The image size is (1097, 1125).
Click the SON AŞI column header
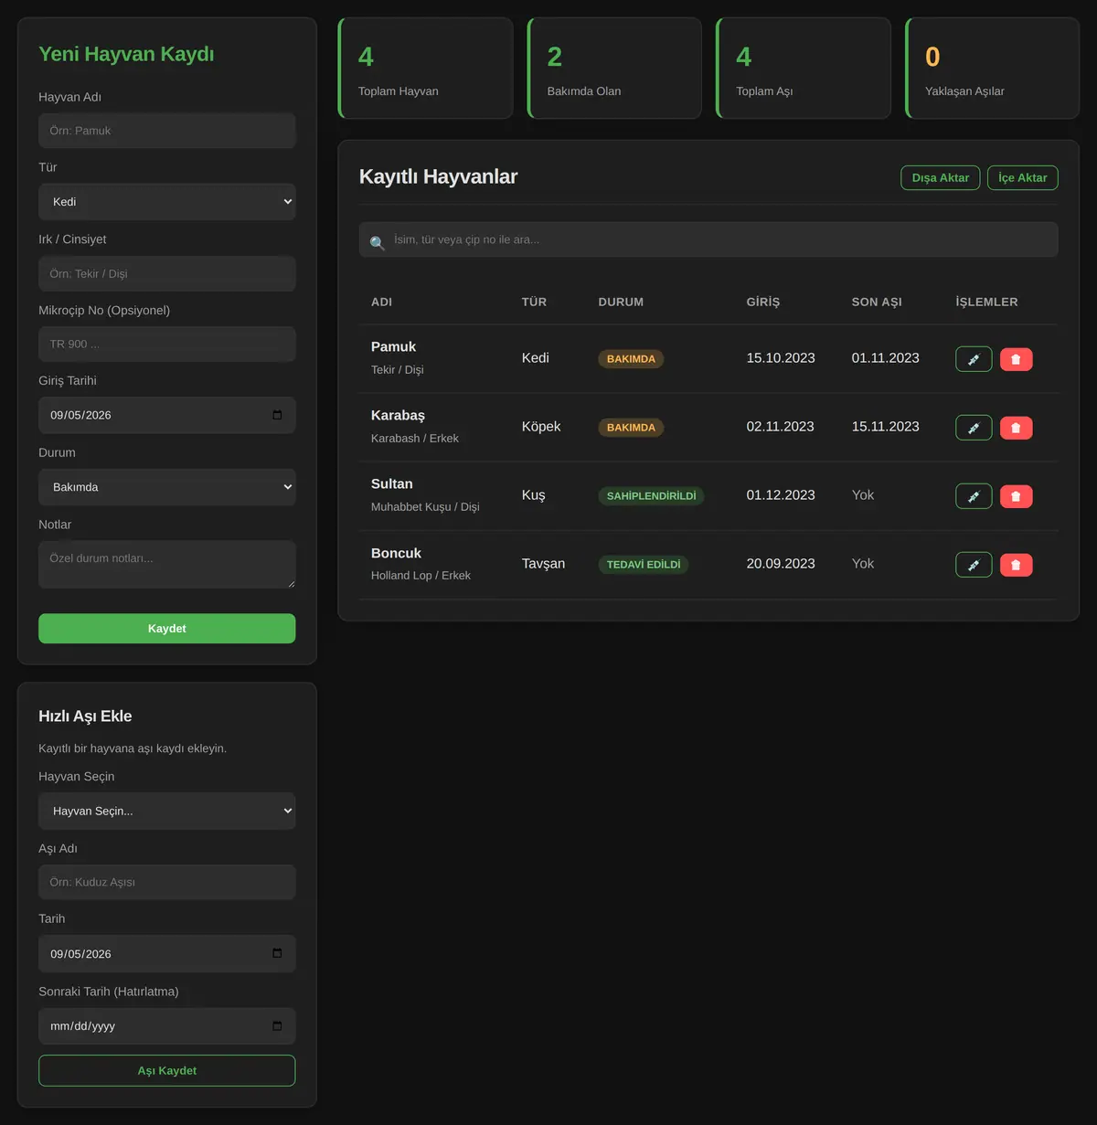click(877, 302)
